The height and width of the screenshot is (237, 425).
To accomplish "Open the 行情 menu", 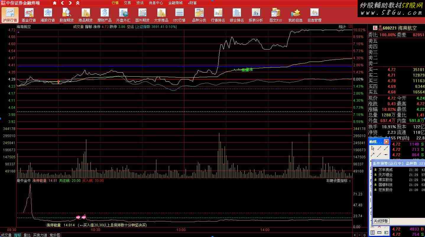I will 115,3.
